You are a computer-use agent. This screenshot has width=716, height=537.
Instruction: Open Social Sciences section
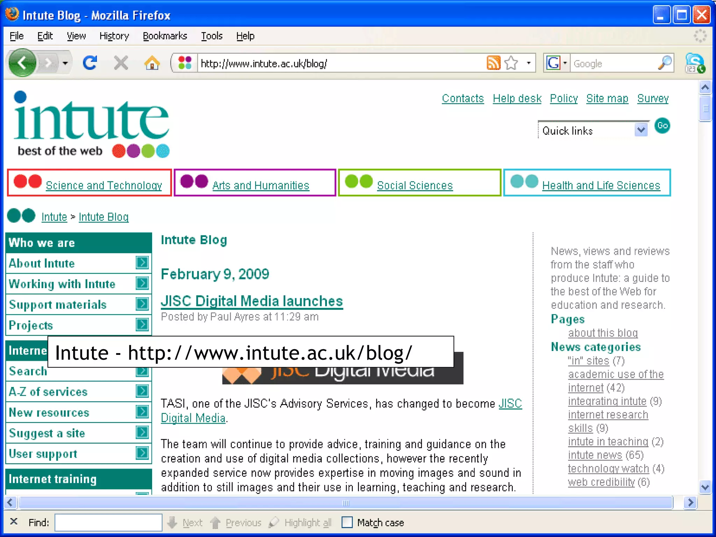[x=415, y=185]
